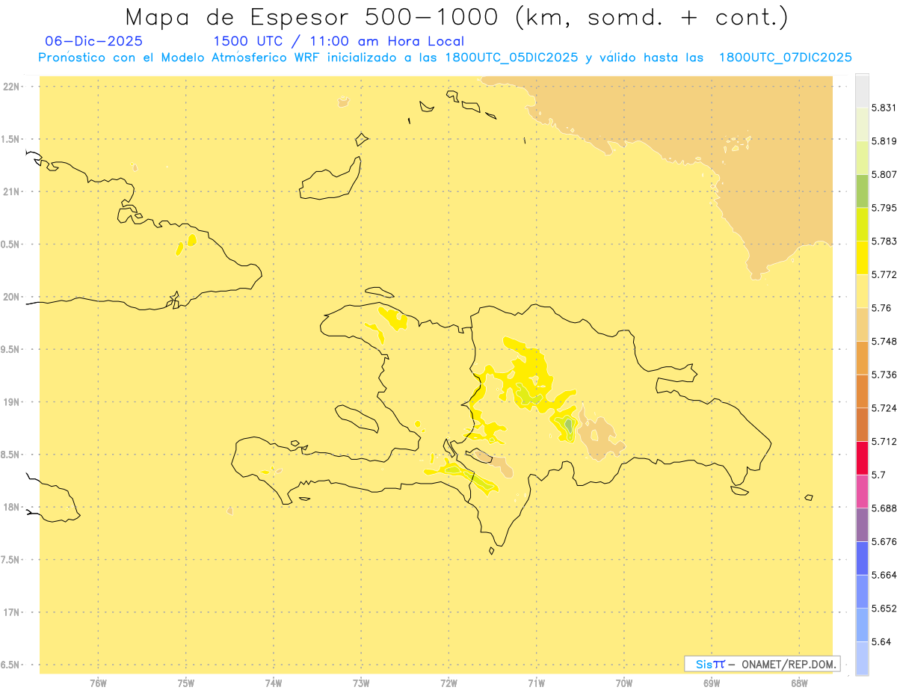Click the colorbar value 5.795

click(884, 208)
